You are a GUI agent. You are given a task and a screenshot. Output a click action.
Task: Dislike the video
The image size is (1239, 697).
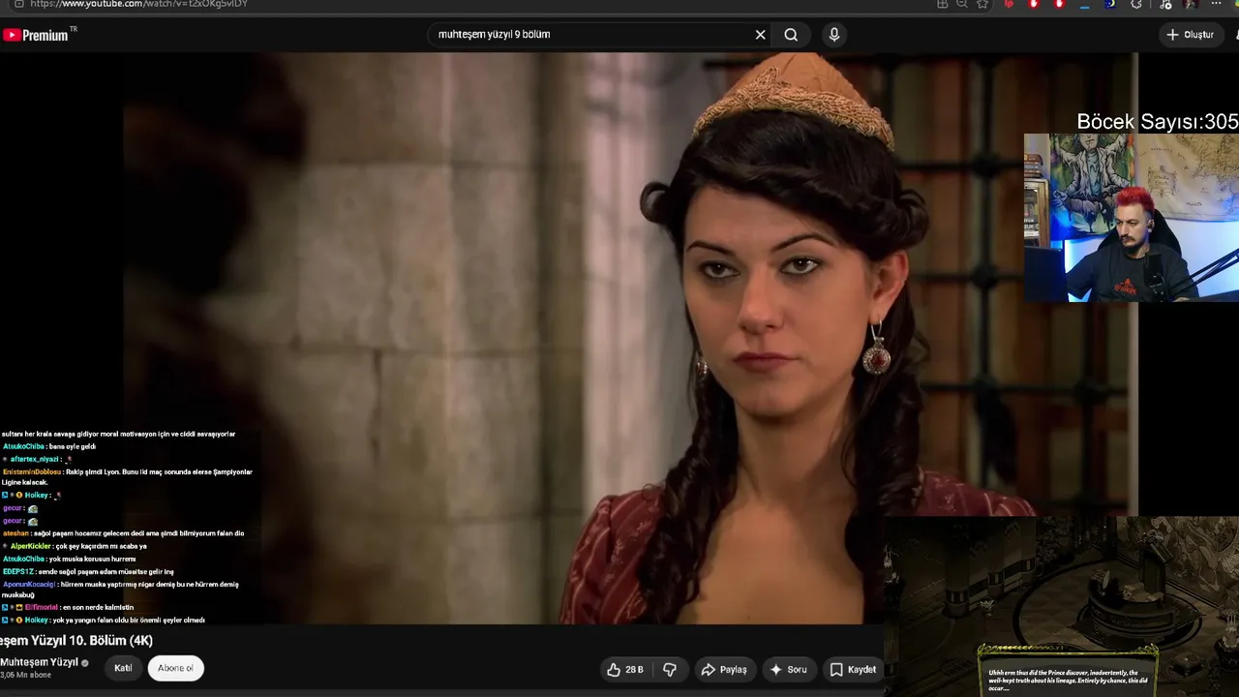[670, 669]
